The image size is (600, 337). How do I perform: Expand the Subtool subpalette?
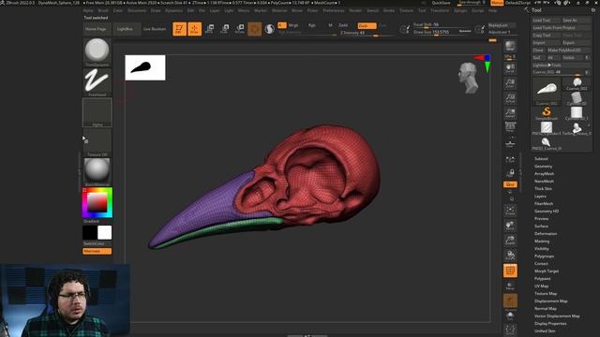coord(541,158)
